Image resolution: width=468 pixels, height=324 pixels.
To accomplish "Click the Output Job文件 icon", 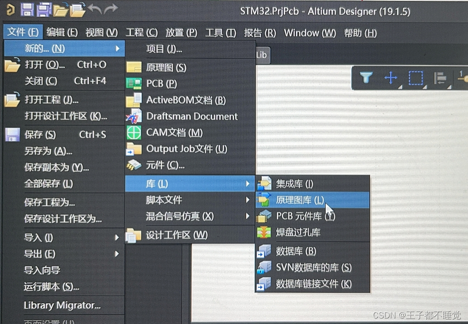I will 134,149.
